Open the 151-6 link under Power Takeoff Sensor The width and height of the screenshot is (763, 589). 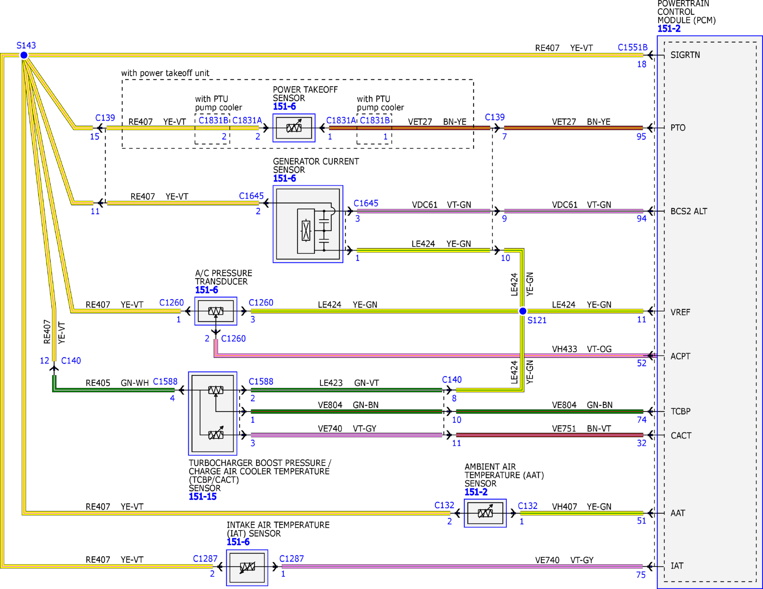pos(284,107)
